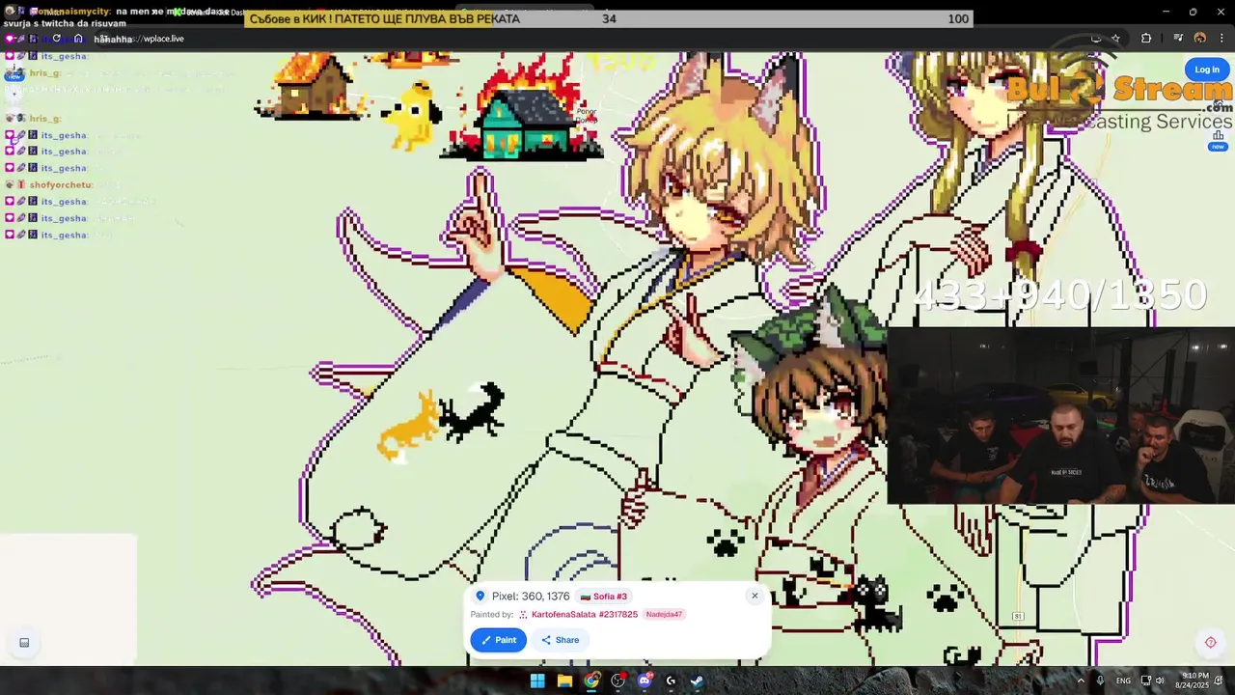
Task: Reload the page with the refresh icon
Action: tap(56, 39)
